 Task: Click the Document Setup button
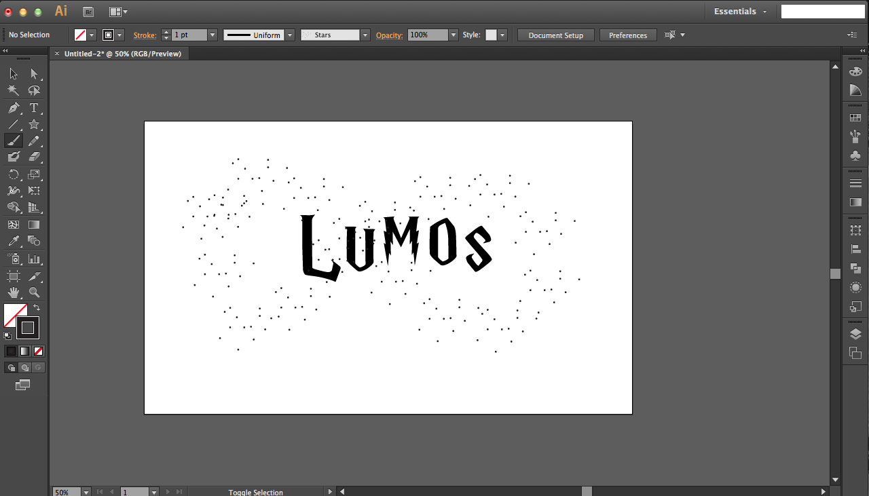coord(556,35)
